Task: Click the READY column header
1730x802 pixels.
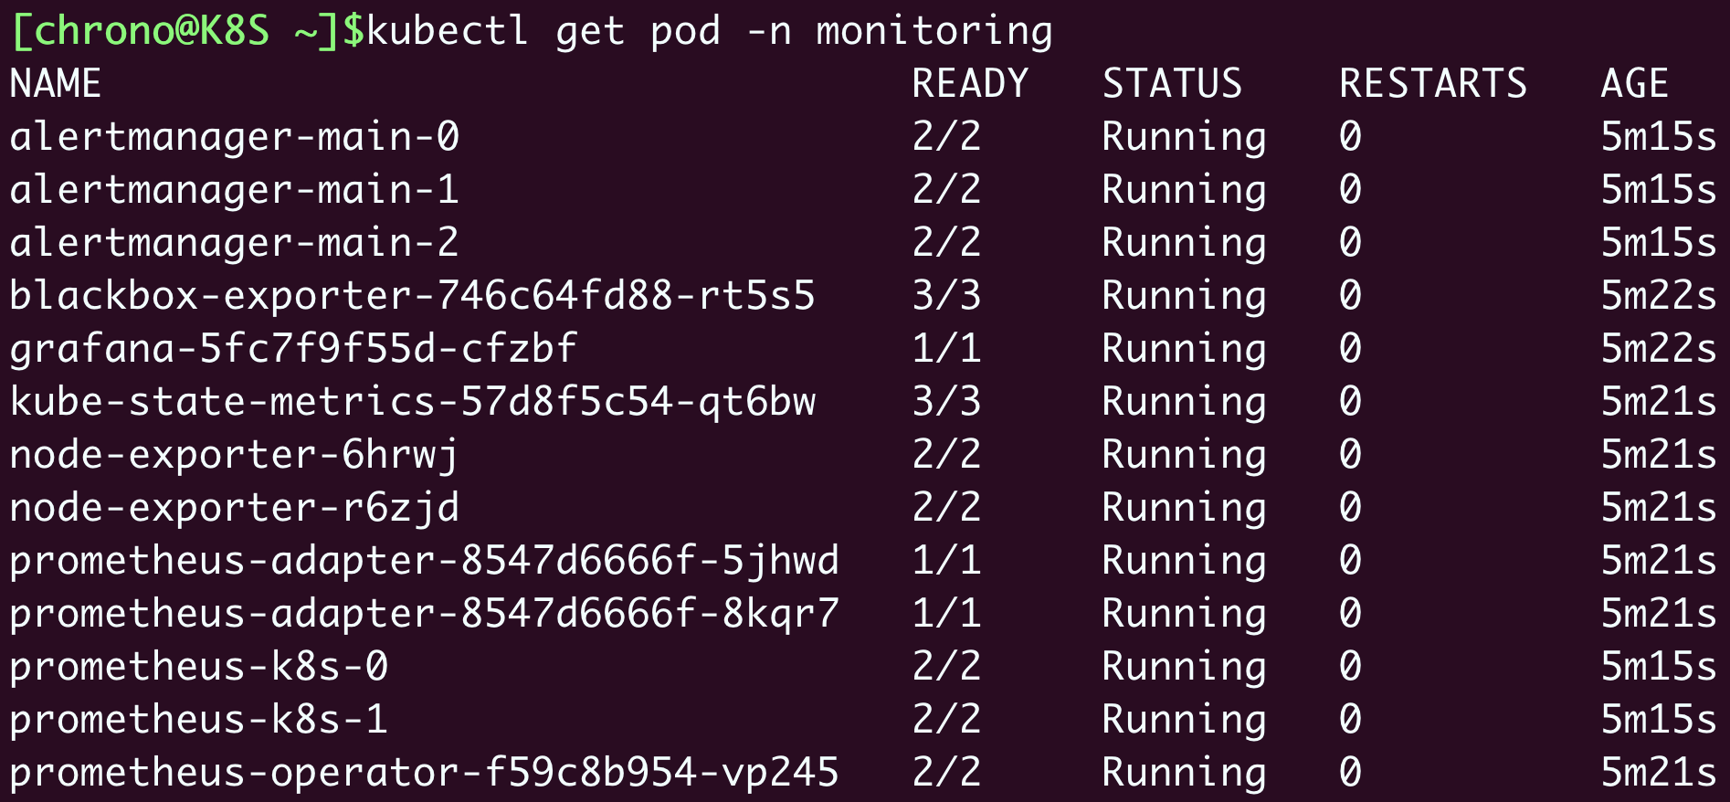Action: (970, 84)
